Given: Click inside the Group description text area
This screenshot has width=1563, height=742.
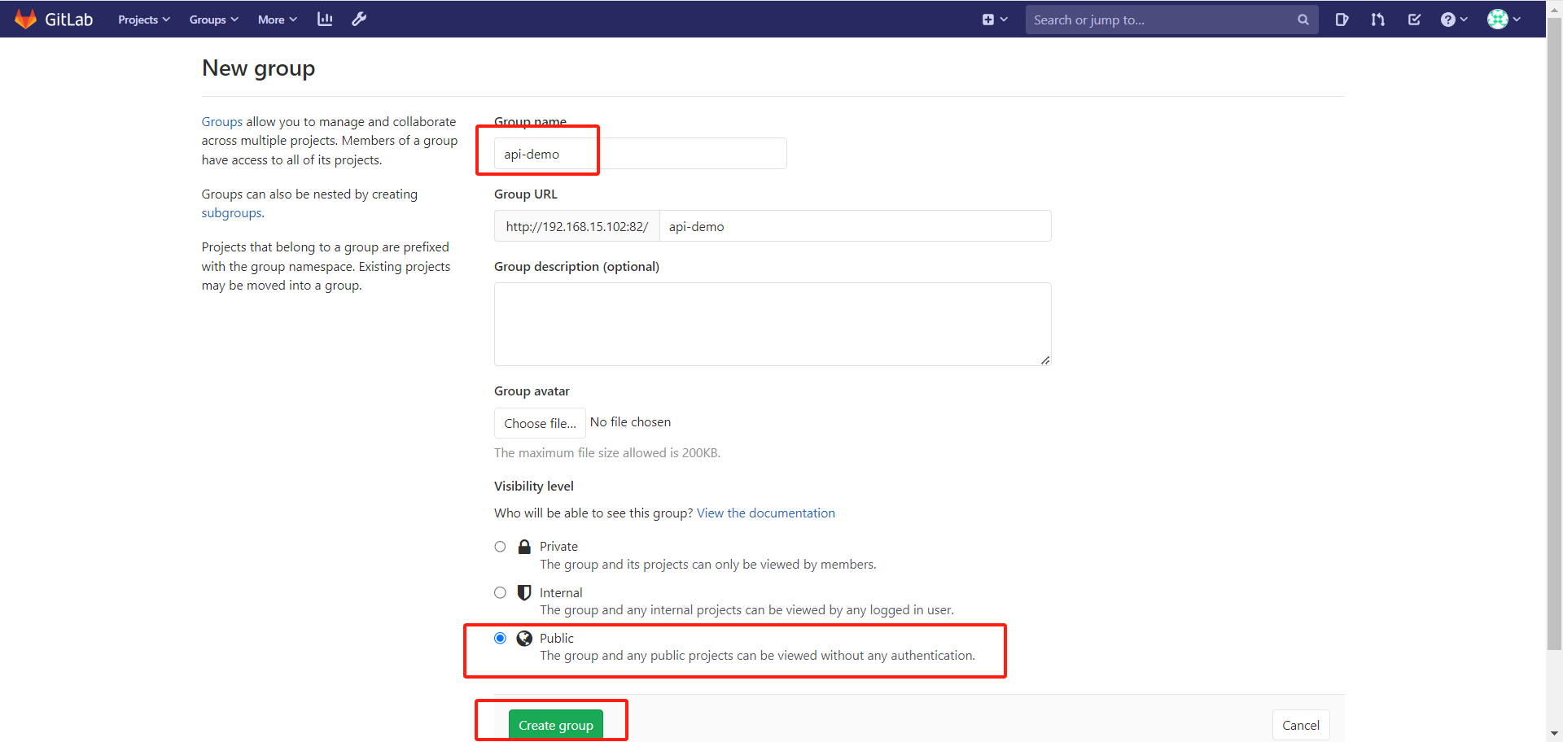Looking at the screenshot, I should coord(773,324).
